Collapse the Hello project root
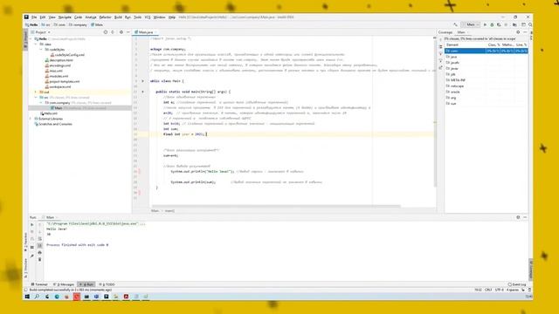 pos(31,38)
